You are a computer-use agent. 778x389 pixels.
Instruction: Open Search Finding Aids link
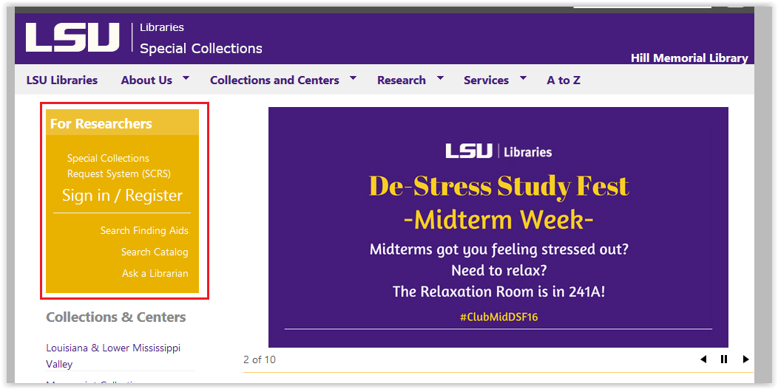144,230
